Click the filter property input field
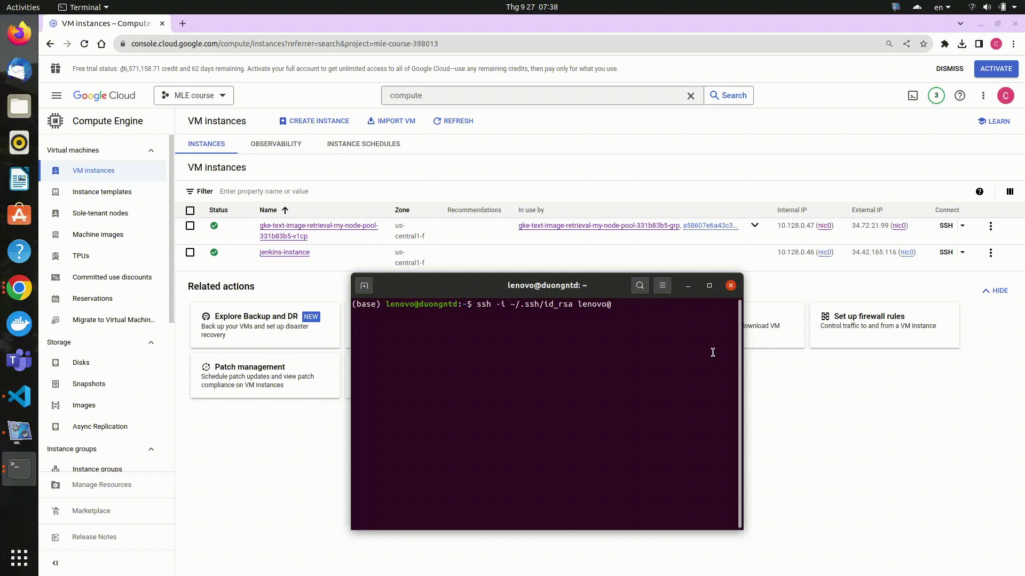 coord(264,191)
